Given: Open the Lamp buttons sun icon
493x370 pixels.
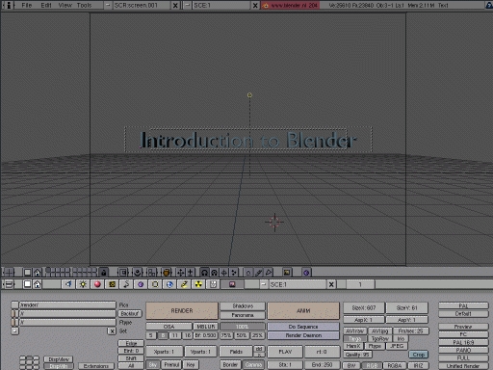Looking at the screenshot, I should tap(83, 284).
